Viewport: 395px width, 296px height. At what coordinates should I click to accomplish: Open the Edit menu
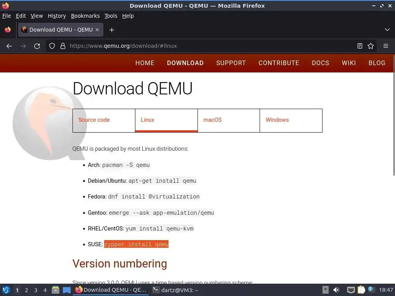21,16
